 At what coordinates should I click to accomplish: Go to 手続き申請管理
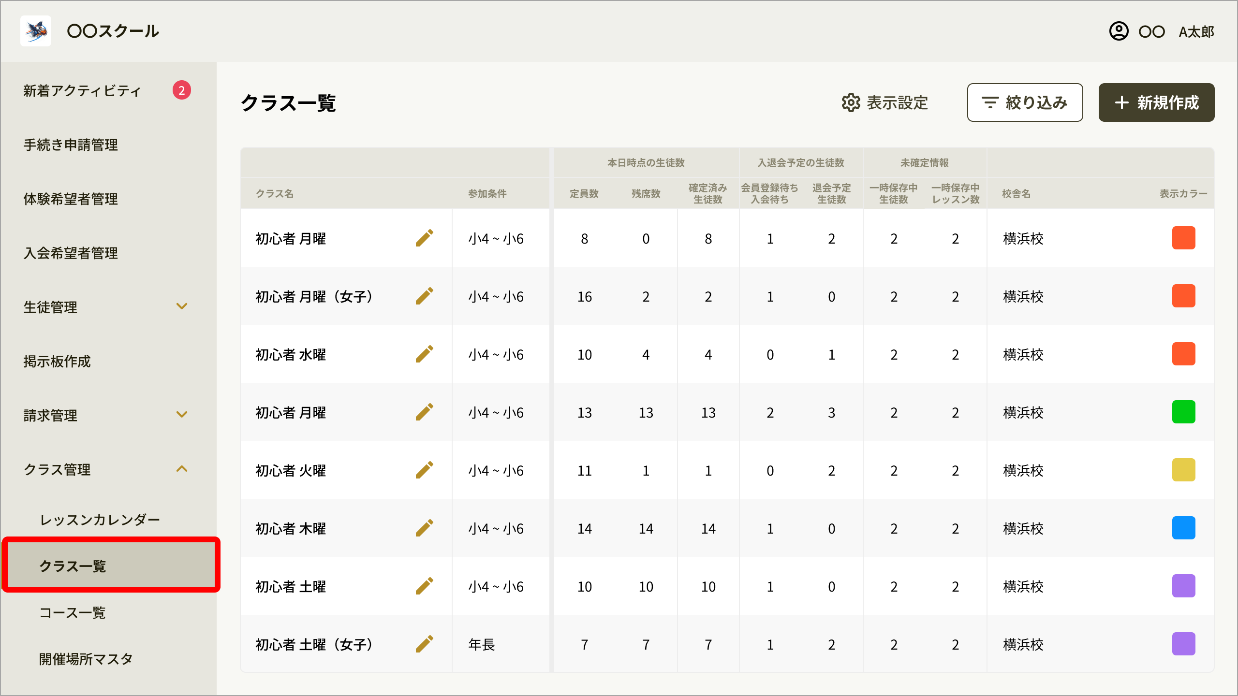click(71, 145)
